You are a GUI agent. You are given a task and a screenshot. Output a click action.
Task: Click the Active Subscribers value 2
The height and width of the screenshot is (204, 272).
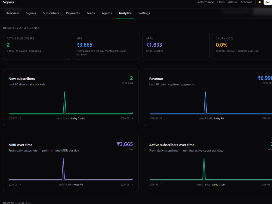click(8, 45)
